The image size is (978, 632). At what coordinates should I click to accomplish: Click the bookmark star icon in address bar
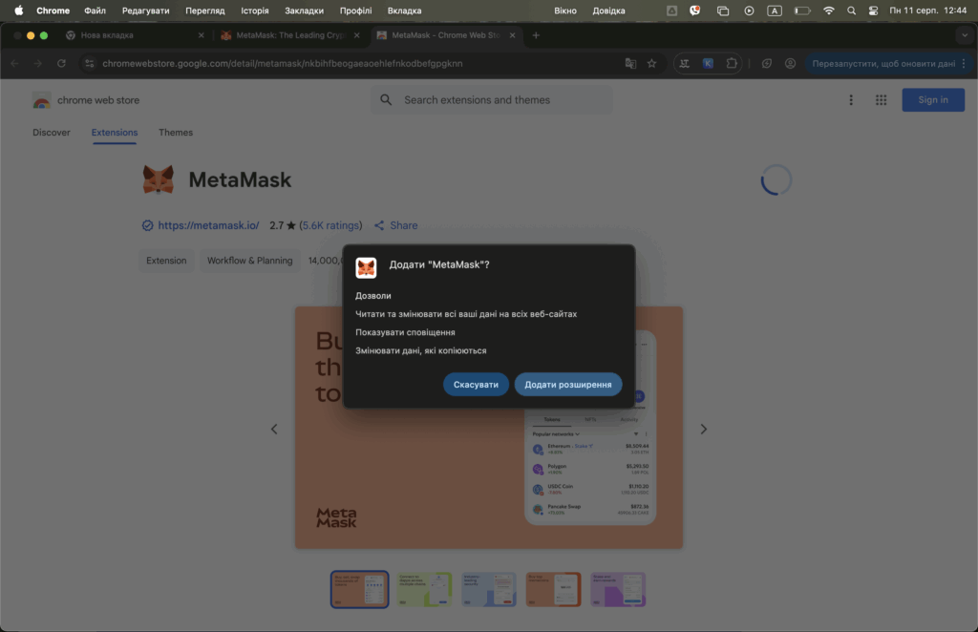pyautogui.click(x=651, y=64)
